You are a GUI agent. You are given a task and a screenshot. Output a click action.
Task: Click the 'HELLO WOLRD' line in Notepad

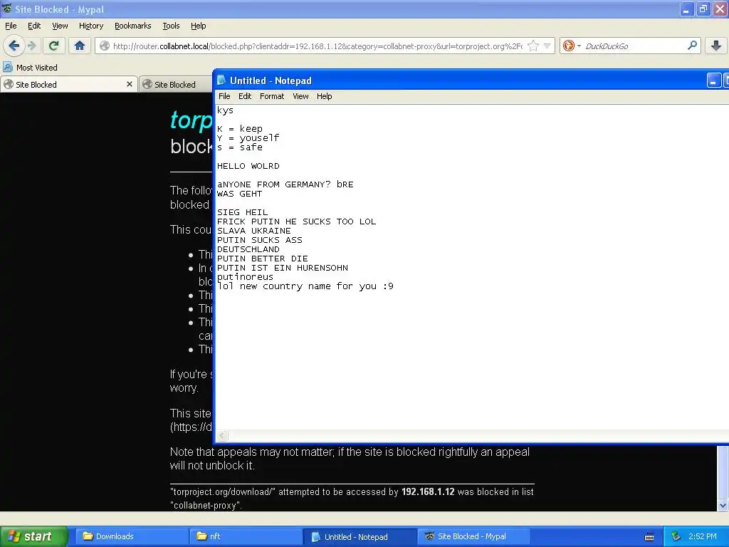[248, 166]
